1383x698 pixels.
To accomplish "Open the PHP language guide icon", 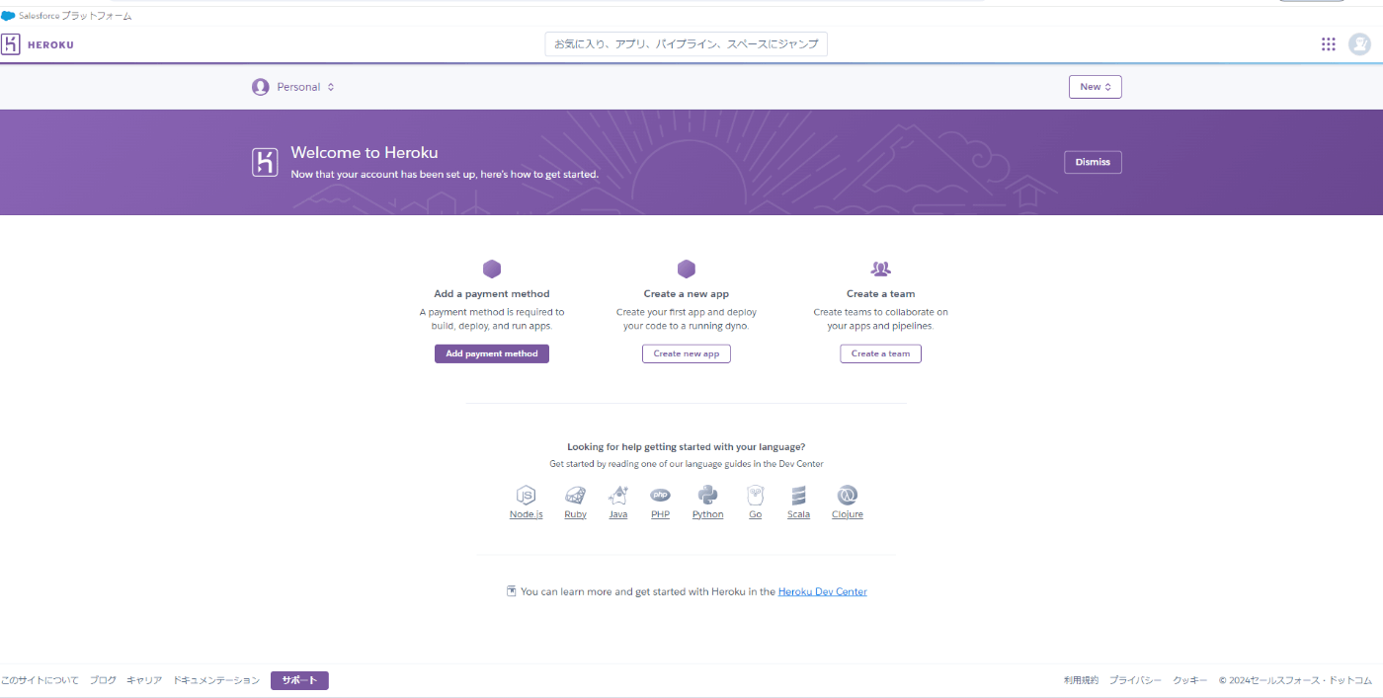I will 660,495.
